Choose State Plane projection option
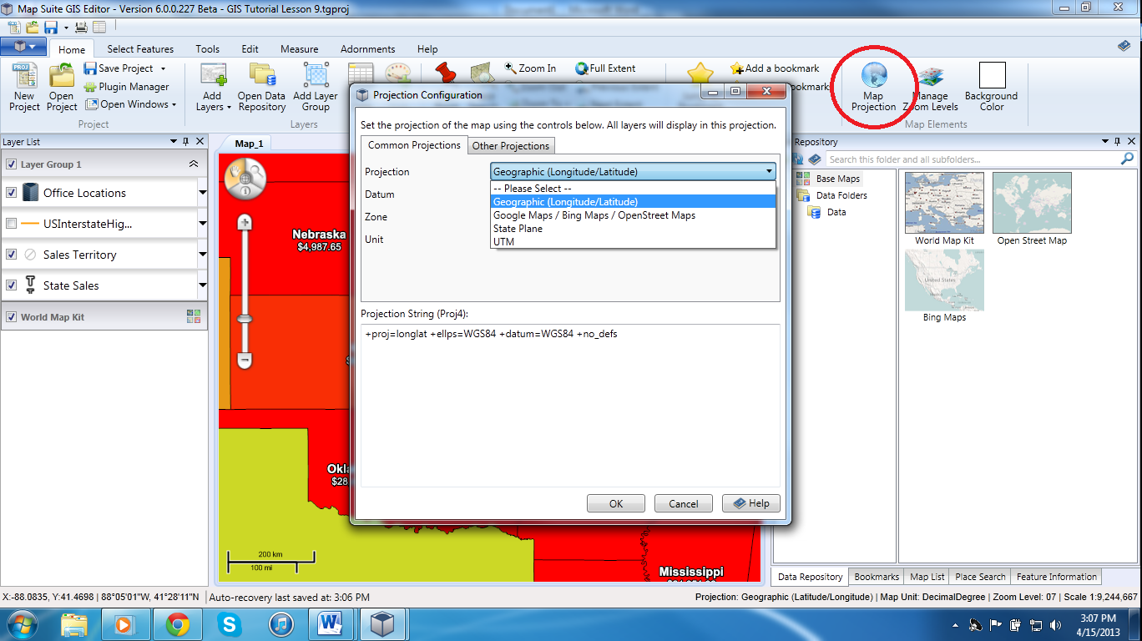 point(518,229)
